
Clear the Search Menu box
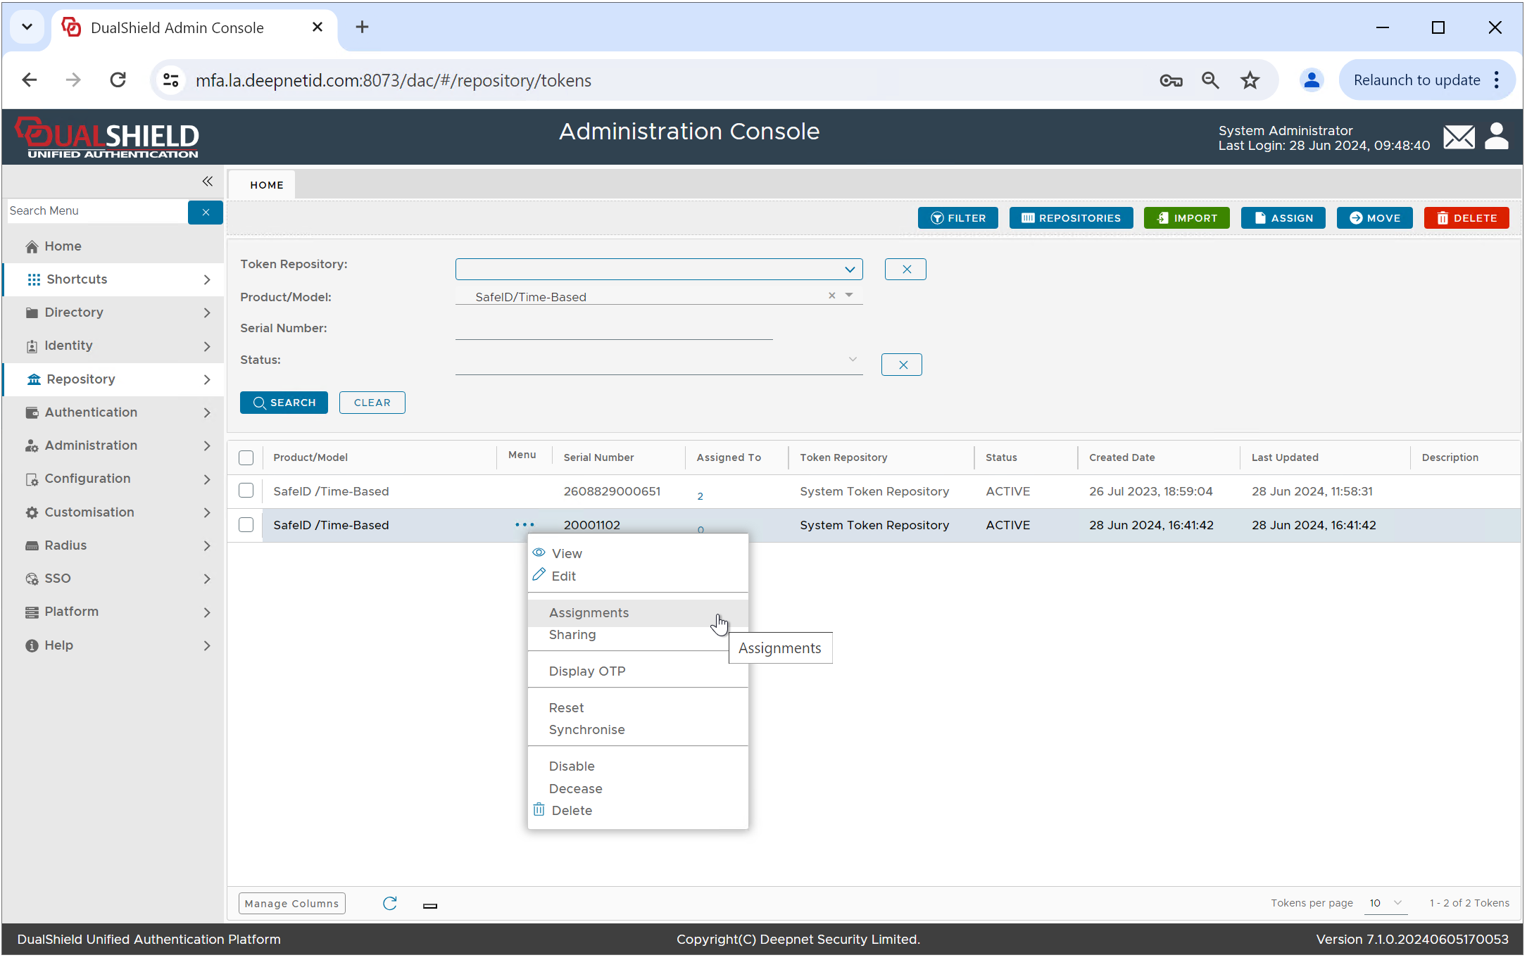click(206, 212)
